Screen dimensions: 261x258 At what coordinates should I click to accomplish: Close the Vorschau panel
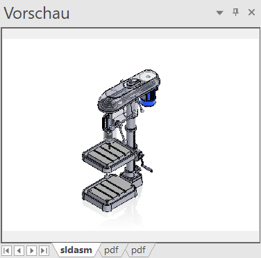[x=251, y=12]
